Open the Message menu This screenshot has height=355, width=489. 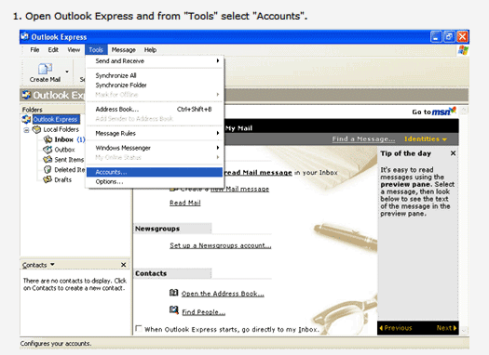pyautogui.click(x=124, y=50)
